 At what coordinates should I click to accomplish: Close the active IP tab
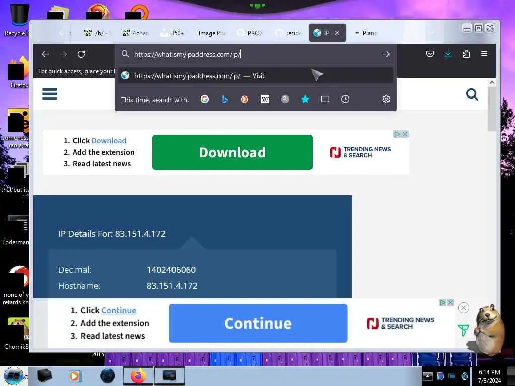337,33
